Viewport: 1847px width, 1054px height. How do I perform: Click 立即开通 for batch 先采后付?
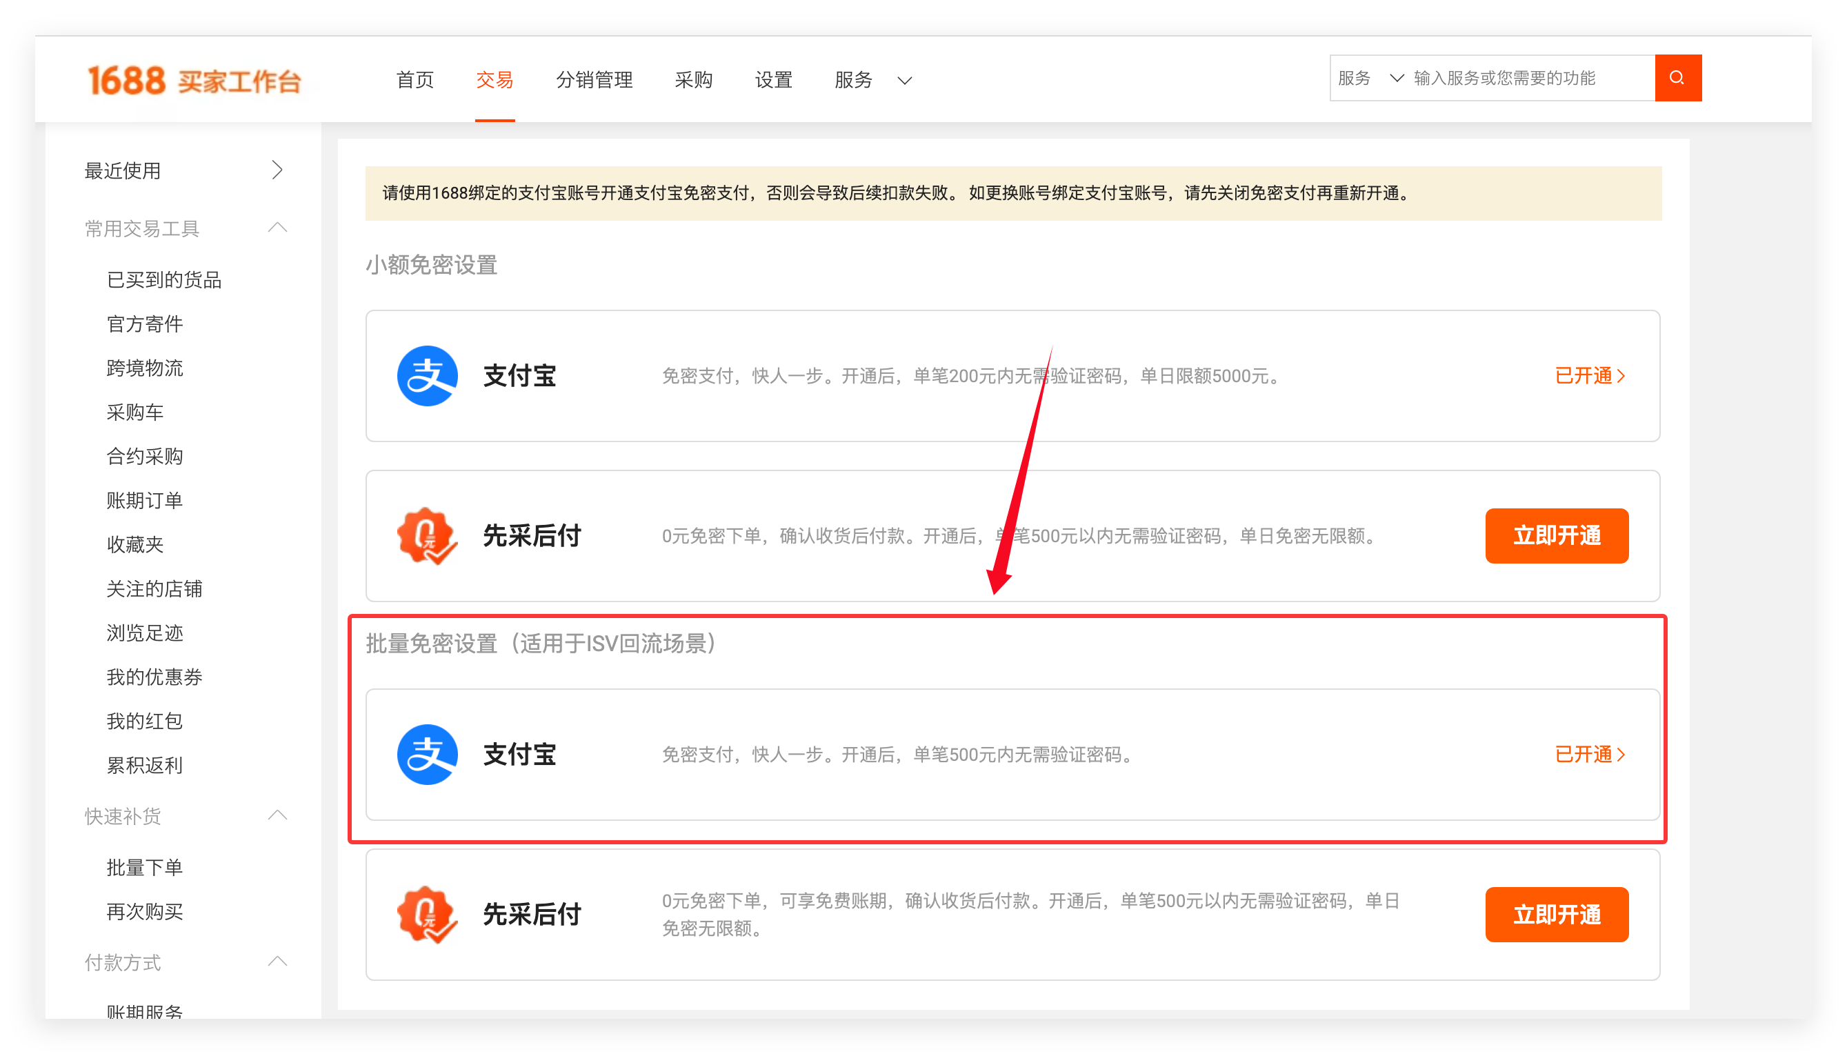pyautogui.click(x=1556, y=914)
